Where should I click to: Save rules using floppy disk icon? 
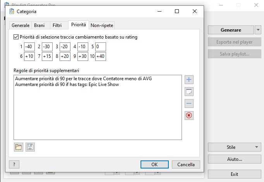coord(30,147)
